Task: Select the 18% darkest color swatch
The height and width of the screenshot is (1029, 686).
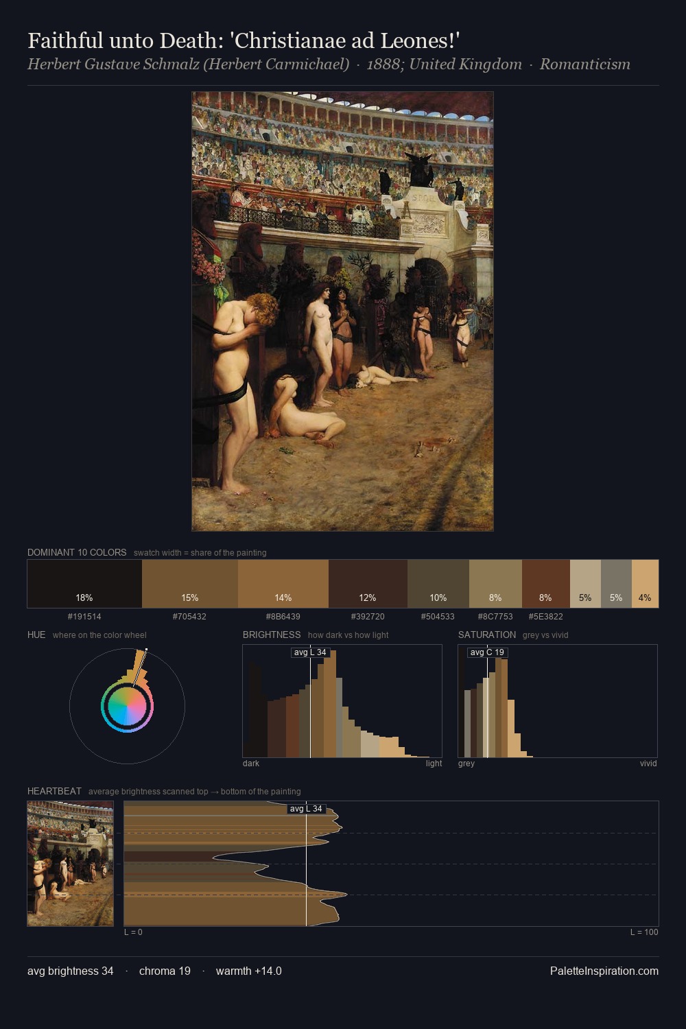Action: 84,584
